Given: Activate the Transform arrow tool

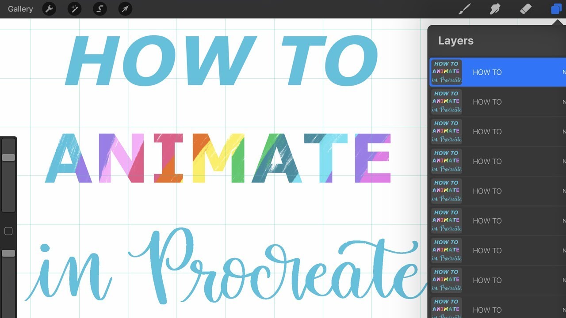Looking at the screenshot, I should [x=125, y=9].
